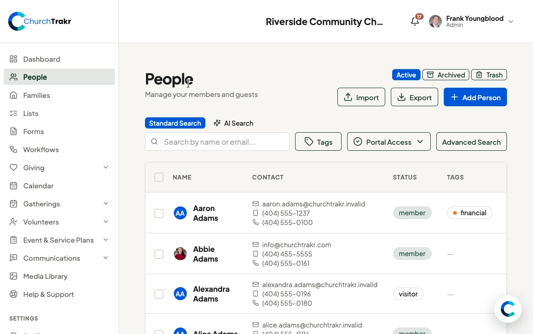Click info@churchtrakr.com email text
Viewport: 533px width, 334px height.
(296, 245)
